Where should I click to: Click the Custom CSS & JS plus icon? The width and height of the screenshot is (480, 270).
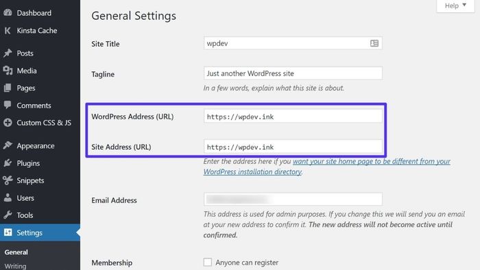tap(8, 123)
